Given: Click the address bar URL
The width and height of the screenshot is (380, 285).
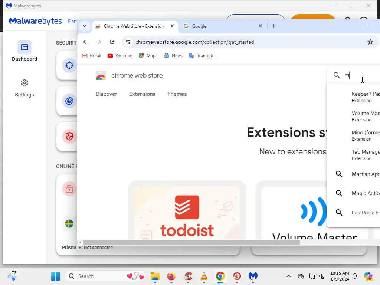Looking at the screenshot, I should pos(194,42).
